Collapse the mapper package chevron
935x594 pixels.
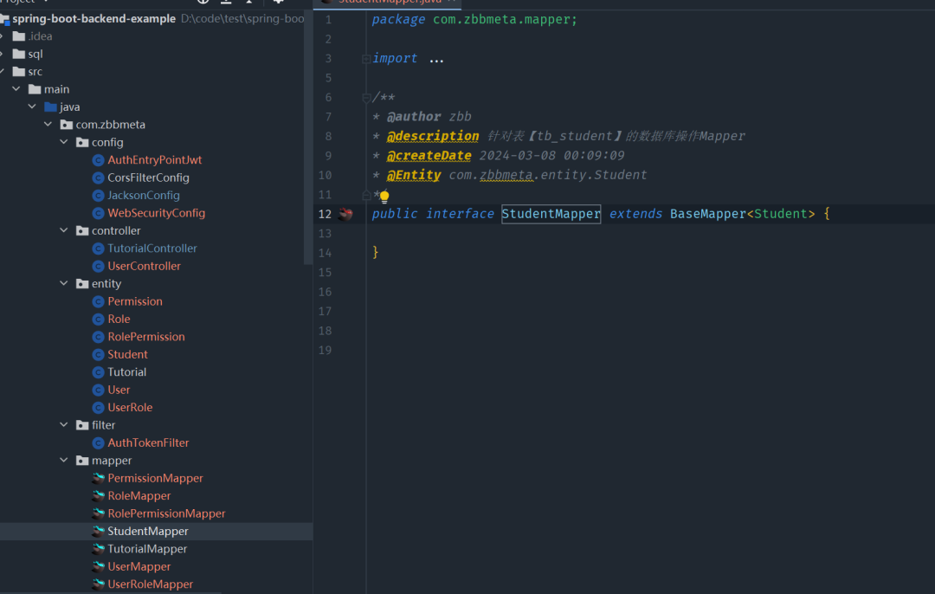(x=64, y=461)
